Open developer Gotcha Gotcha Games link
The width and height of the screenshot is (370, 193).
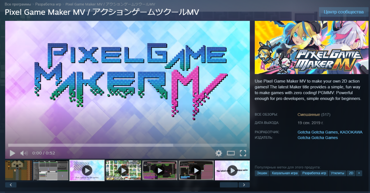click(x=318, y=132)
